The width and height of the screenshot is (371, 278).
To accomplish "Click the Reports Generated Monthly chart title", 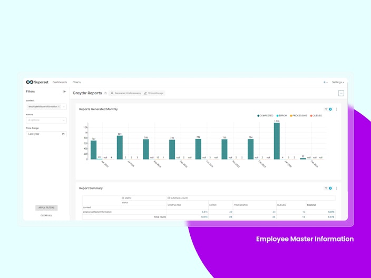I will click(x=99, y=109).
